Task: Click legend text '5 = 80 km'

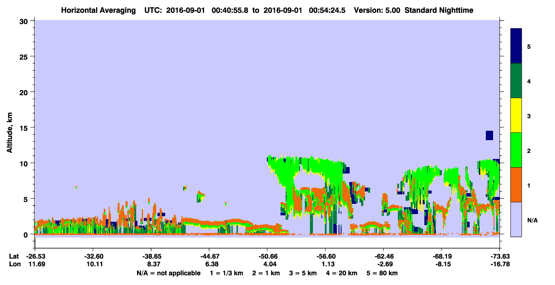Action: (383, 273)
